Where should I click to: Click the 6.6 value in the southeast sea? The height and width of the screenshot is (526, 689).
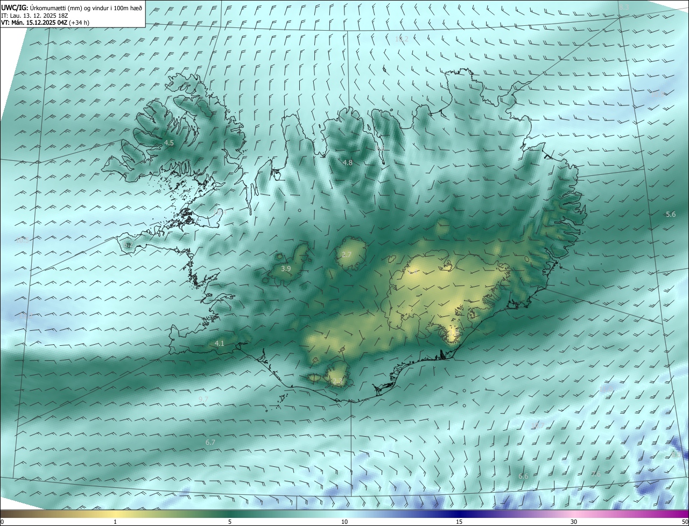point(523,477)
